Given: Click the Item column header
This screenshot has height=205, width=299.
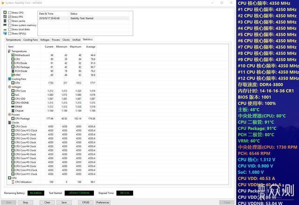Looking at the screenshot, I should 24,47.
